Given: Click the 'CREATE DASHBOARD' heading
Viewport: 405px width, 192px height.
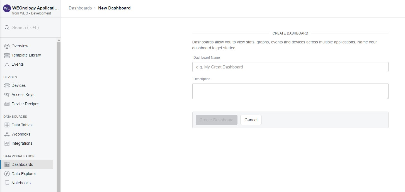Looking at the screenshot, I should coord(290,33).
